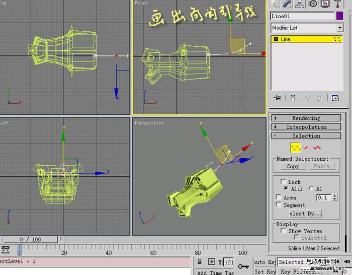
Task: Select the Segment sub-object icon
Action: tap(306, 148)
